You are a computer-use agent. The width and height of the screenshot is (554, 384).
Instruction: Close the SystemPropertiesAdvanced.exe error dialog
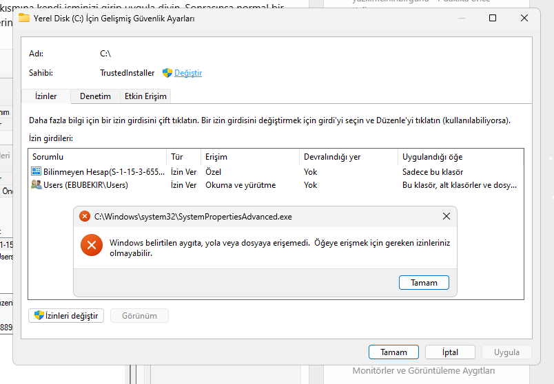447,216
